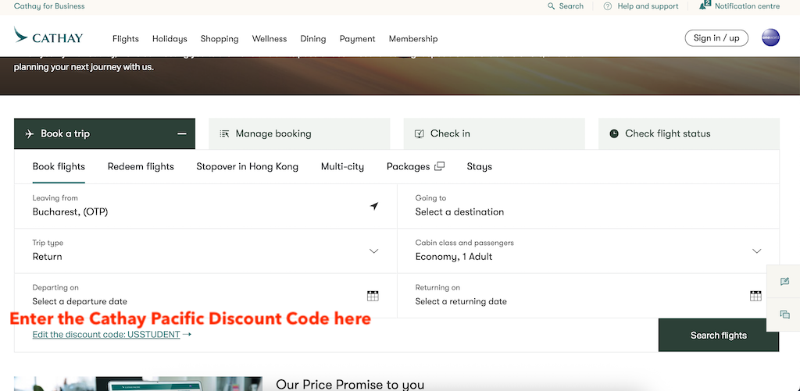Select the Book flights tab
The width and height of the screenshot is (800, 391).
(59, 167)
